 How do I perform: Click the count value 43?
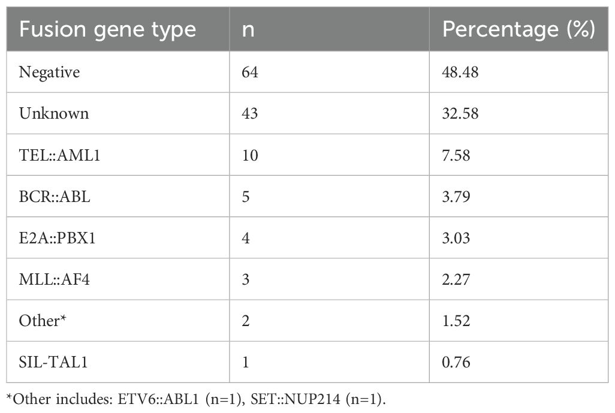(x=250, y=113)
